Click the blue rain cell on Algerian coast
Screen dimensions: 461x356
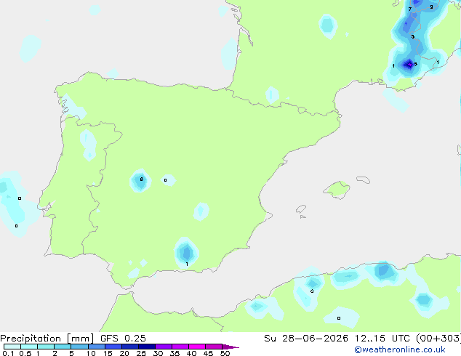tap(383, 271)
